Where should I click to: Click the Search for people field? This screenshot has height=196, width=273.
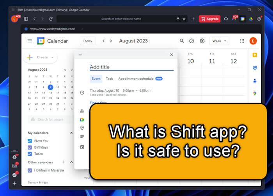pyautogui.click(x=51, y=119)
